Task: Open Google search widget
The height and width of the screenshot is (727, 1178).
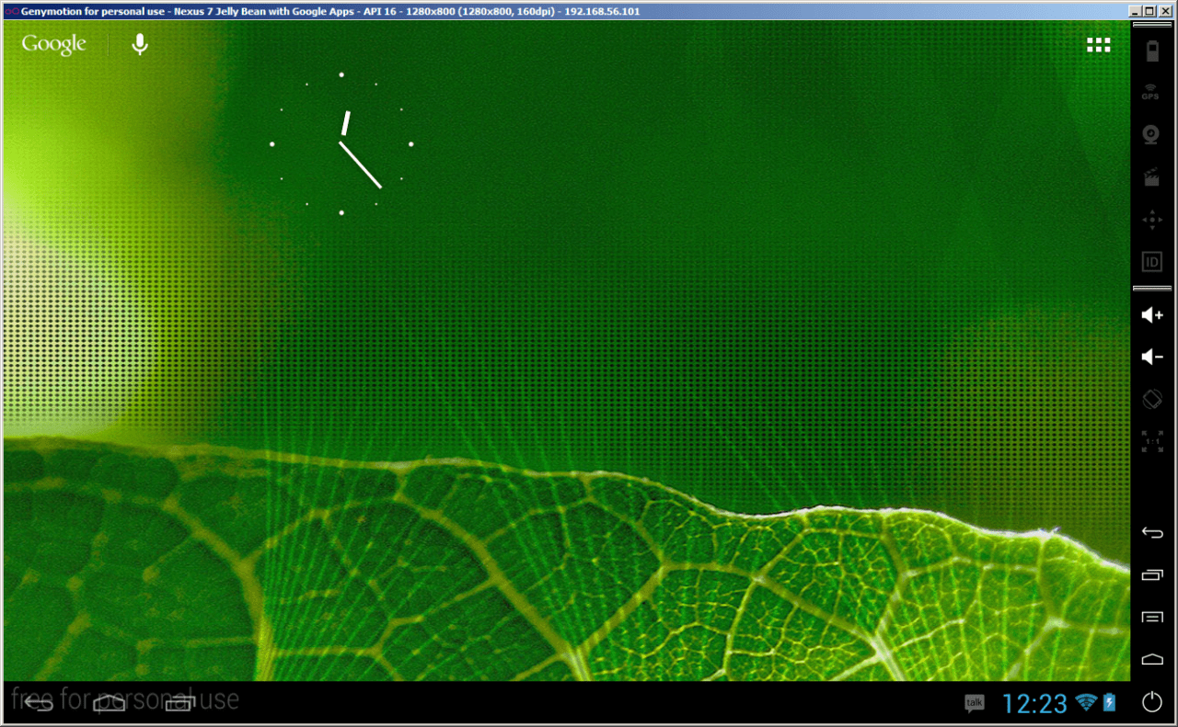Action: [54, 44]
